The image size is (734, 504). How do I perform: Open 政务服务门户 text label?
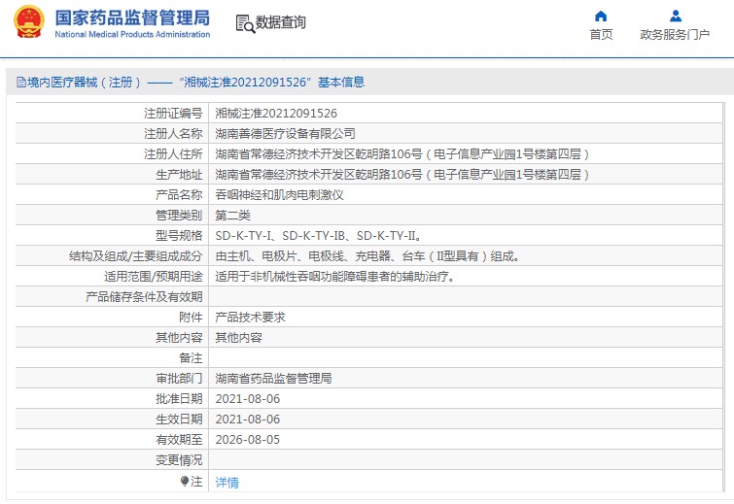(675, 35)
